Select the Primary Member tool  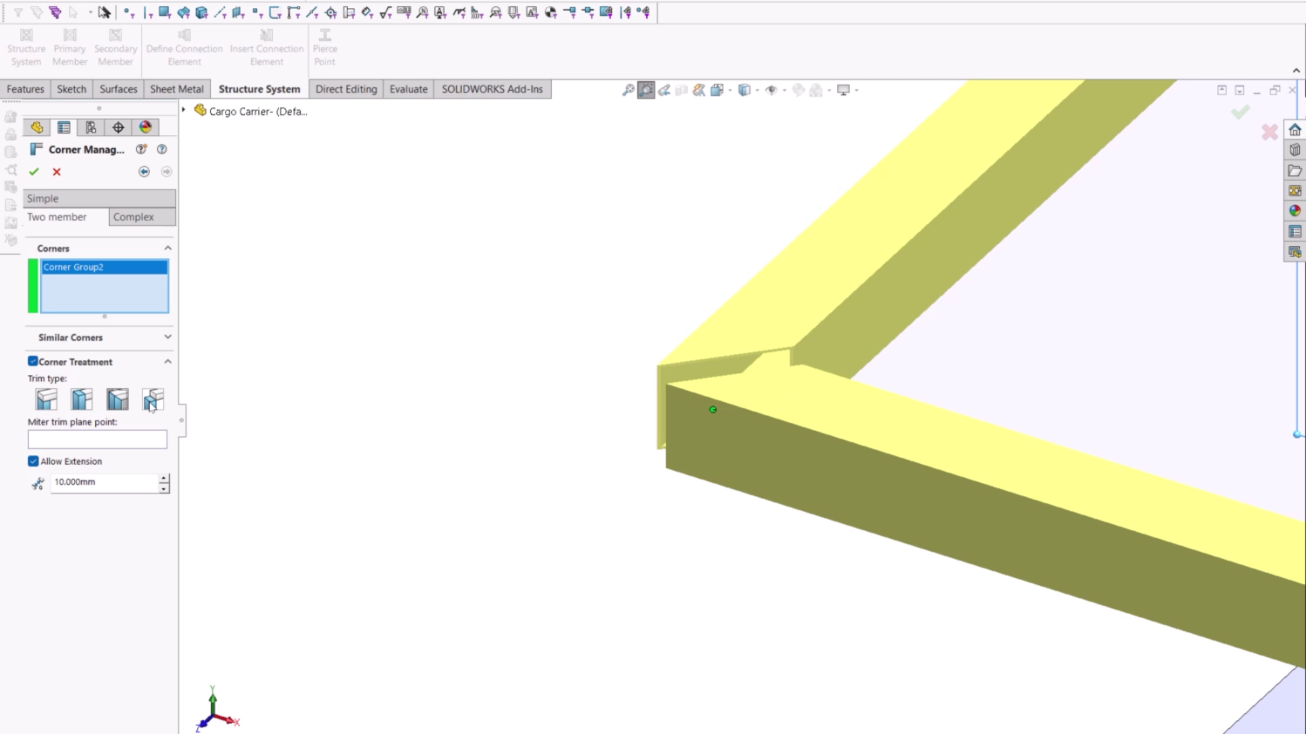(69, 48)
